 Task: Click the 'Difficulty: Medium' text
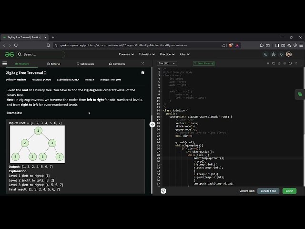(x=16, y=80)
